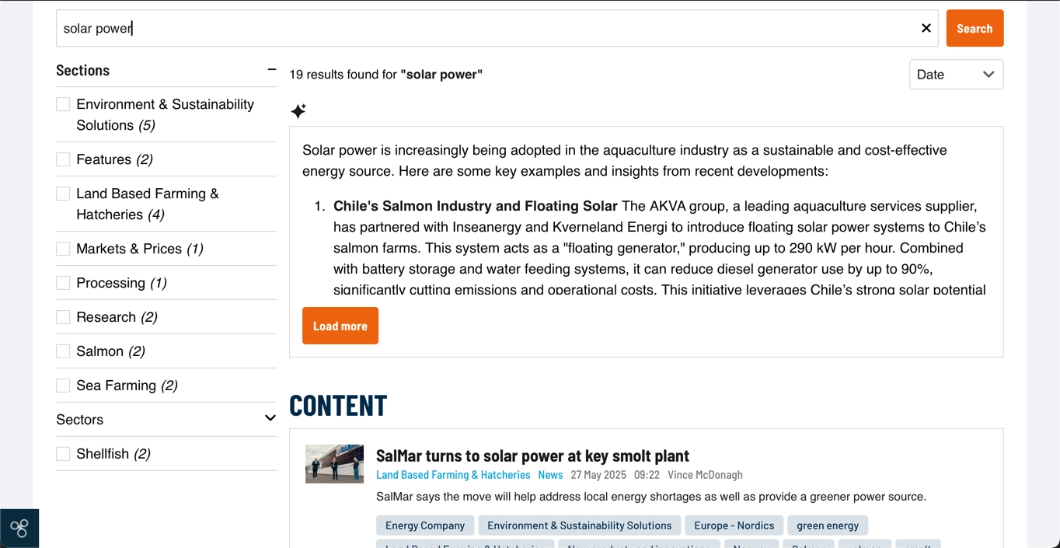Follow the Land Based Farming & Hatcheries link
The width and height of the screenshot is (1060, 548).
point(453,475)
